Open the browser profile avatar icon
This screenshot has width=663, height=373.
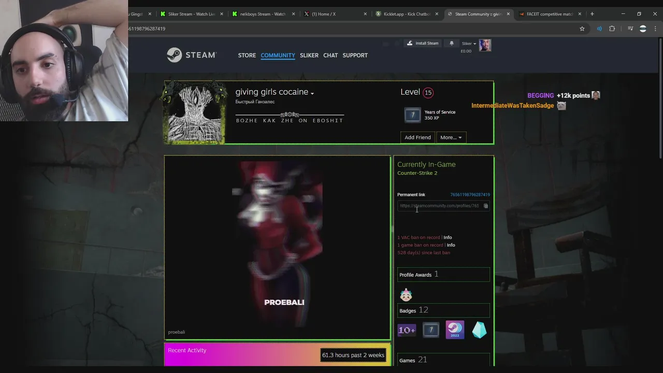[x=643, y=28]
